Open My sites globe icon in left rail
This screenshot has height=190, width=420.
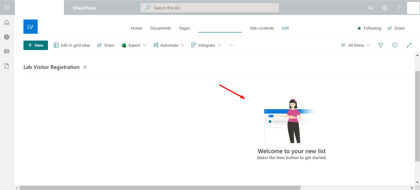coord(7,37)
